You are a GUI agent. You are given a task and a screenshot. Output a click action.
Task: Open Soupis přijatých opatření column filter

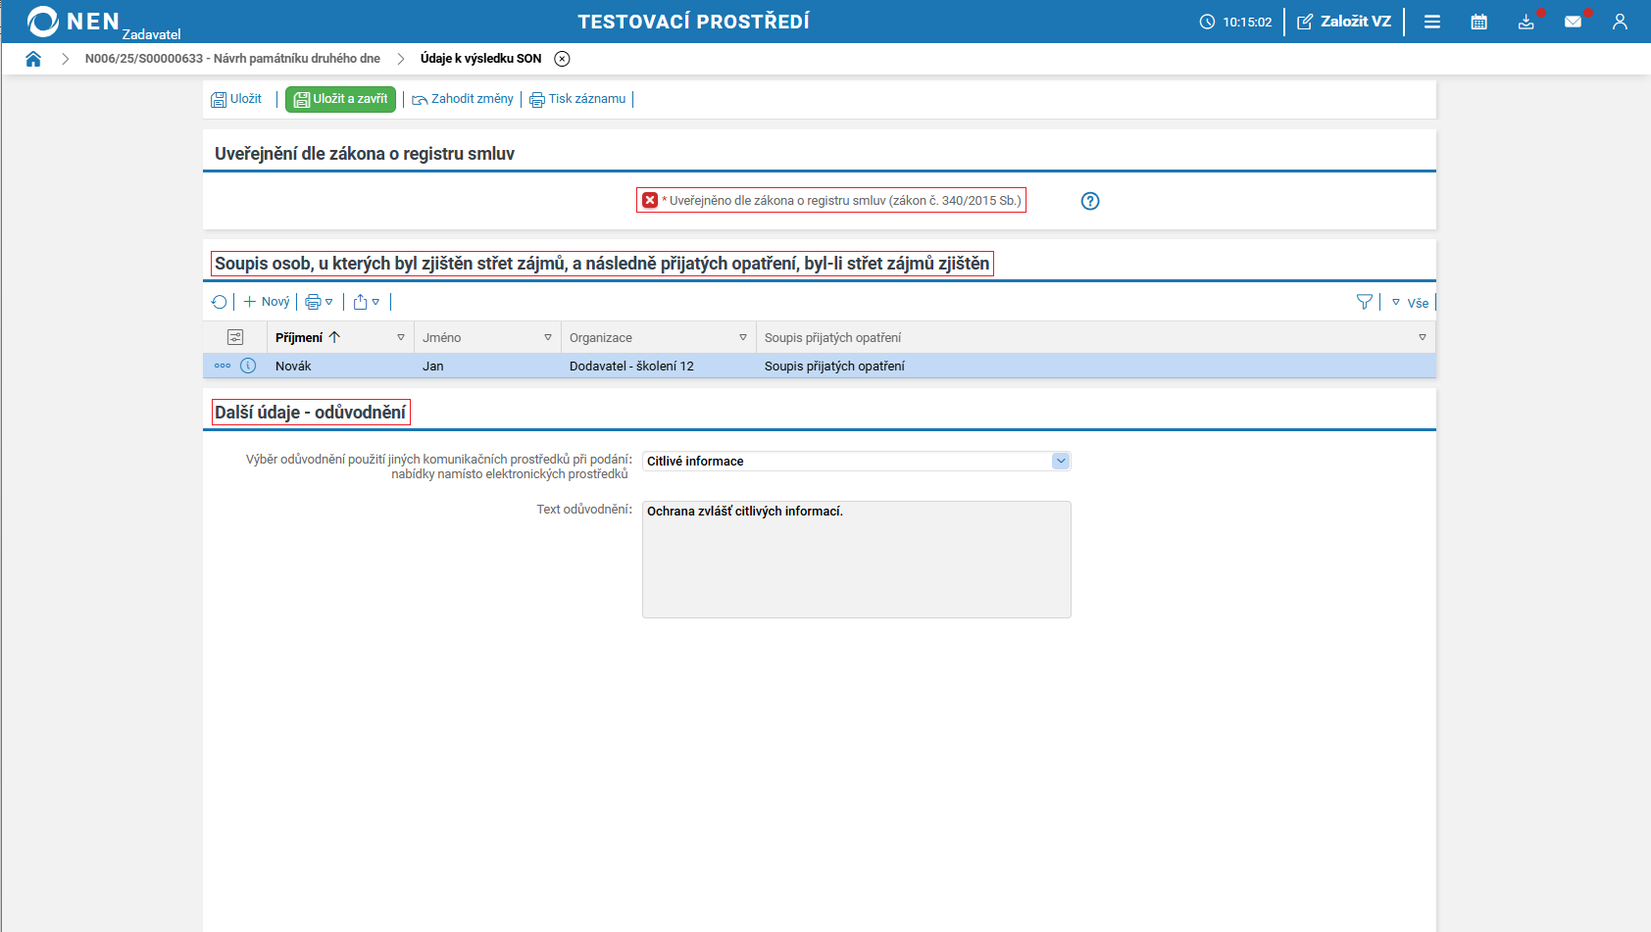tap(1423, 337)
